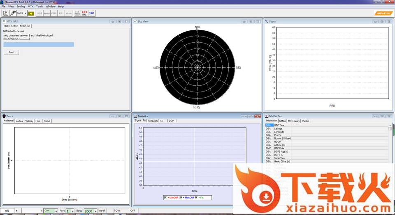Open the Tools menu
This screenshot has height=215, width=395.
point(39,7)
